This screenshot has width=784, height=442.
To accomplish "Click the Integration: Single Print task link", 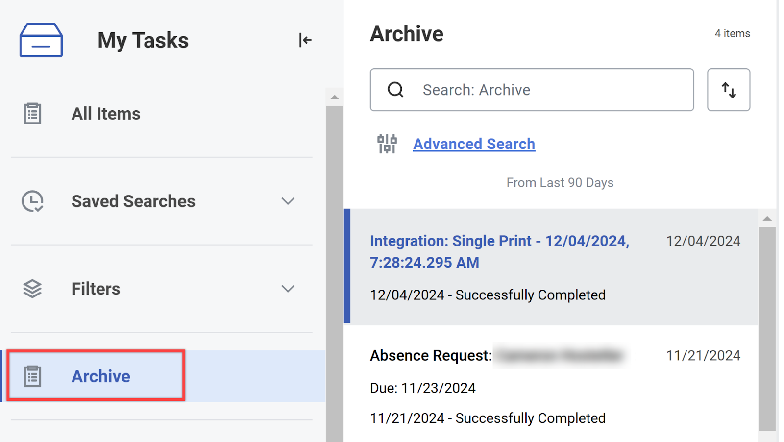I will (499, 251).
